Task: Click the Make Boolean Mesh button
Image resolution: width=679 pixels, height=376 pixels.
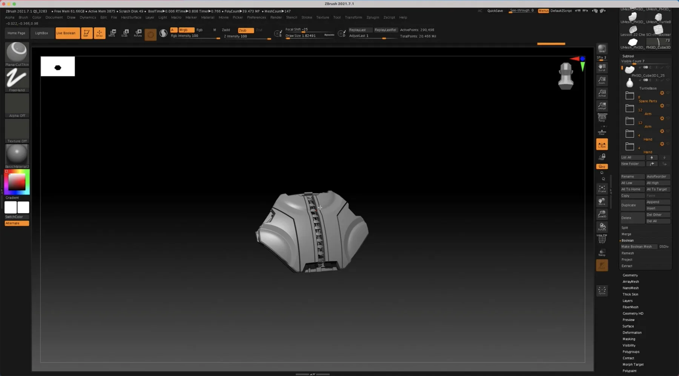Action: [639, 247]
